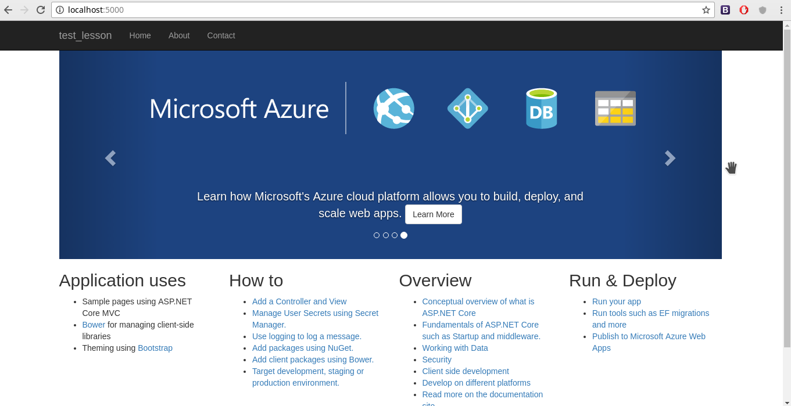Open the About navbar page
The height and width of the screenshot is (406, 791).
tap(179, 35)
